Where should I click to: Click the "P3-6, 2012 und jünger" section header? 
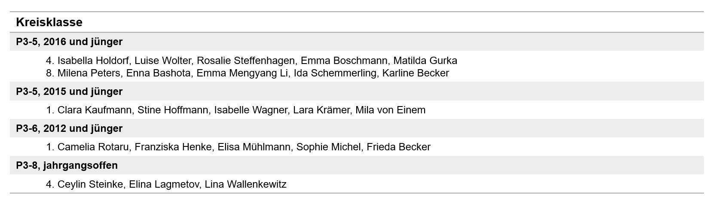(69, 128)
